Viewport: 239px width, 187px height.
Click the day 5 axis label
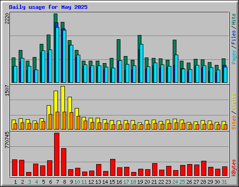[x=43, y=182]
